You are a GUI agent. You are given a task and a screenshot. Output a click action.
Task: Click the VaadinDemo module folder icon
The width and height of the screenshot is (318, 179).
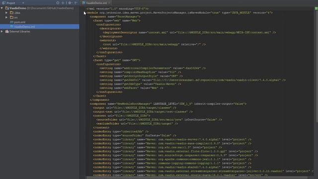[7, 8]
